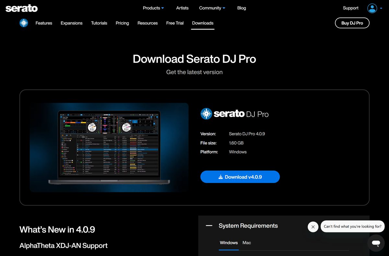Open the Expansions tab
The image size is (389, 256).
tap(72, 23)
